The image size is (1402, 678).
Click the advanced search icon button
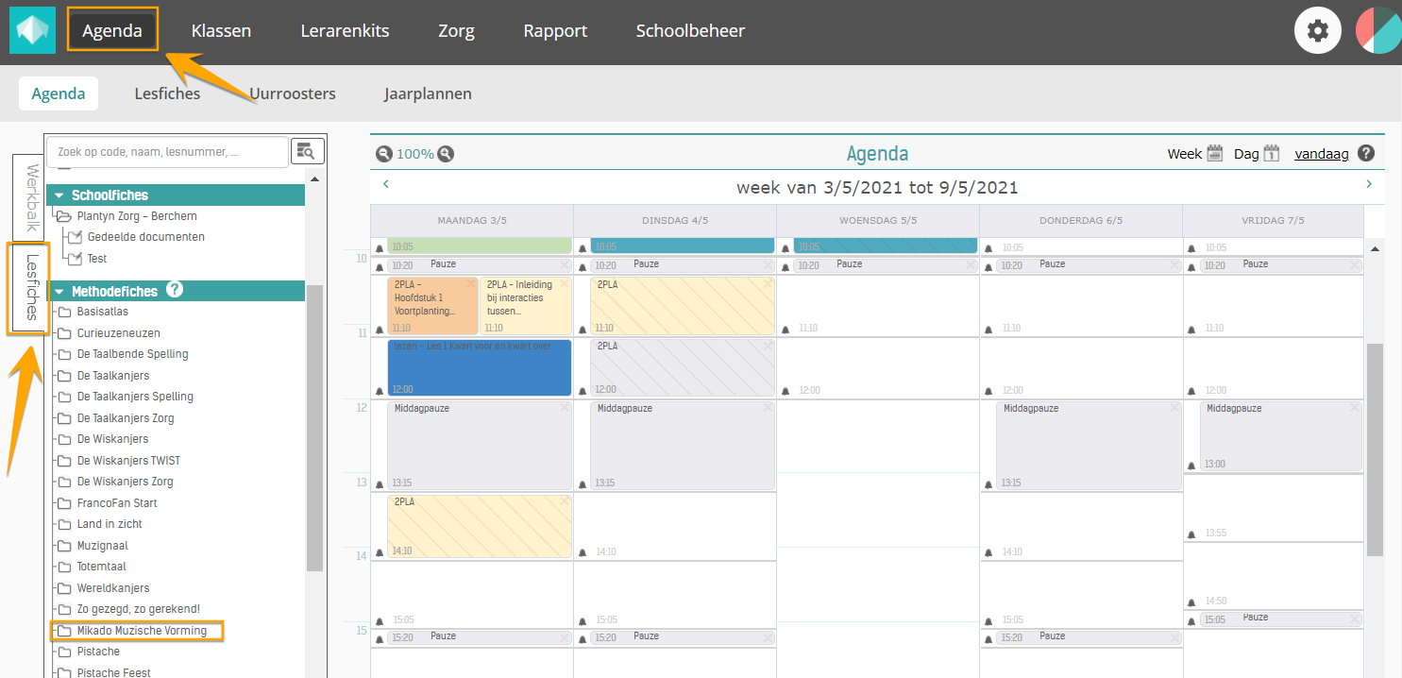[308, 151]
